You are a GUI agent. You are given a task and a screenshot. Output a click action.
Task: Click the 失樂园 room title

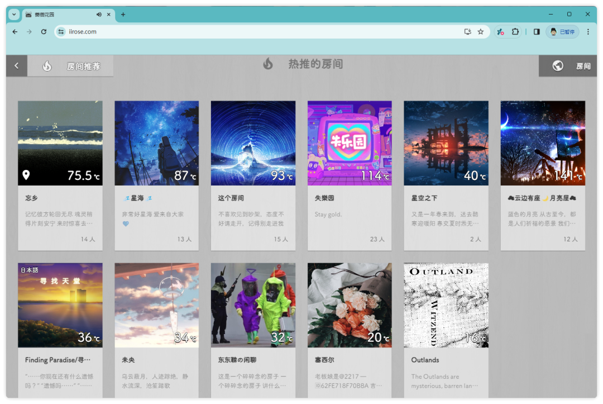[x=324, y=198]
